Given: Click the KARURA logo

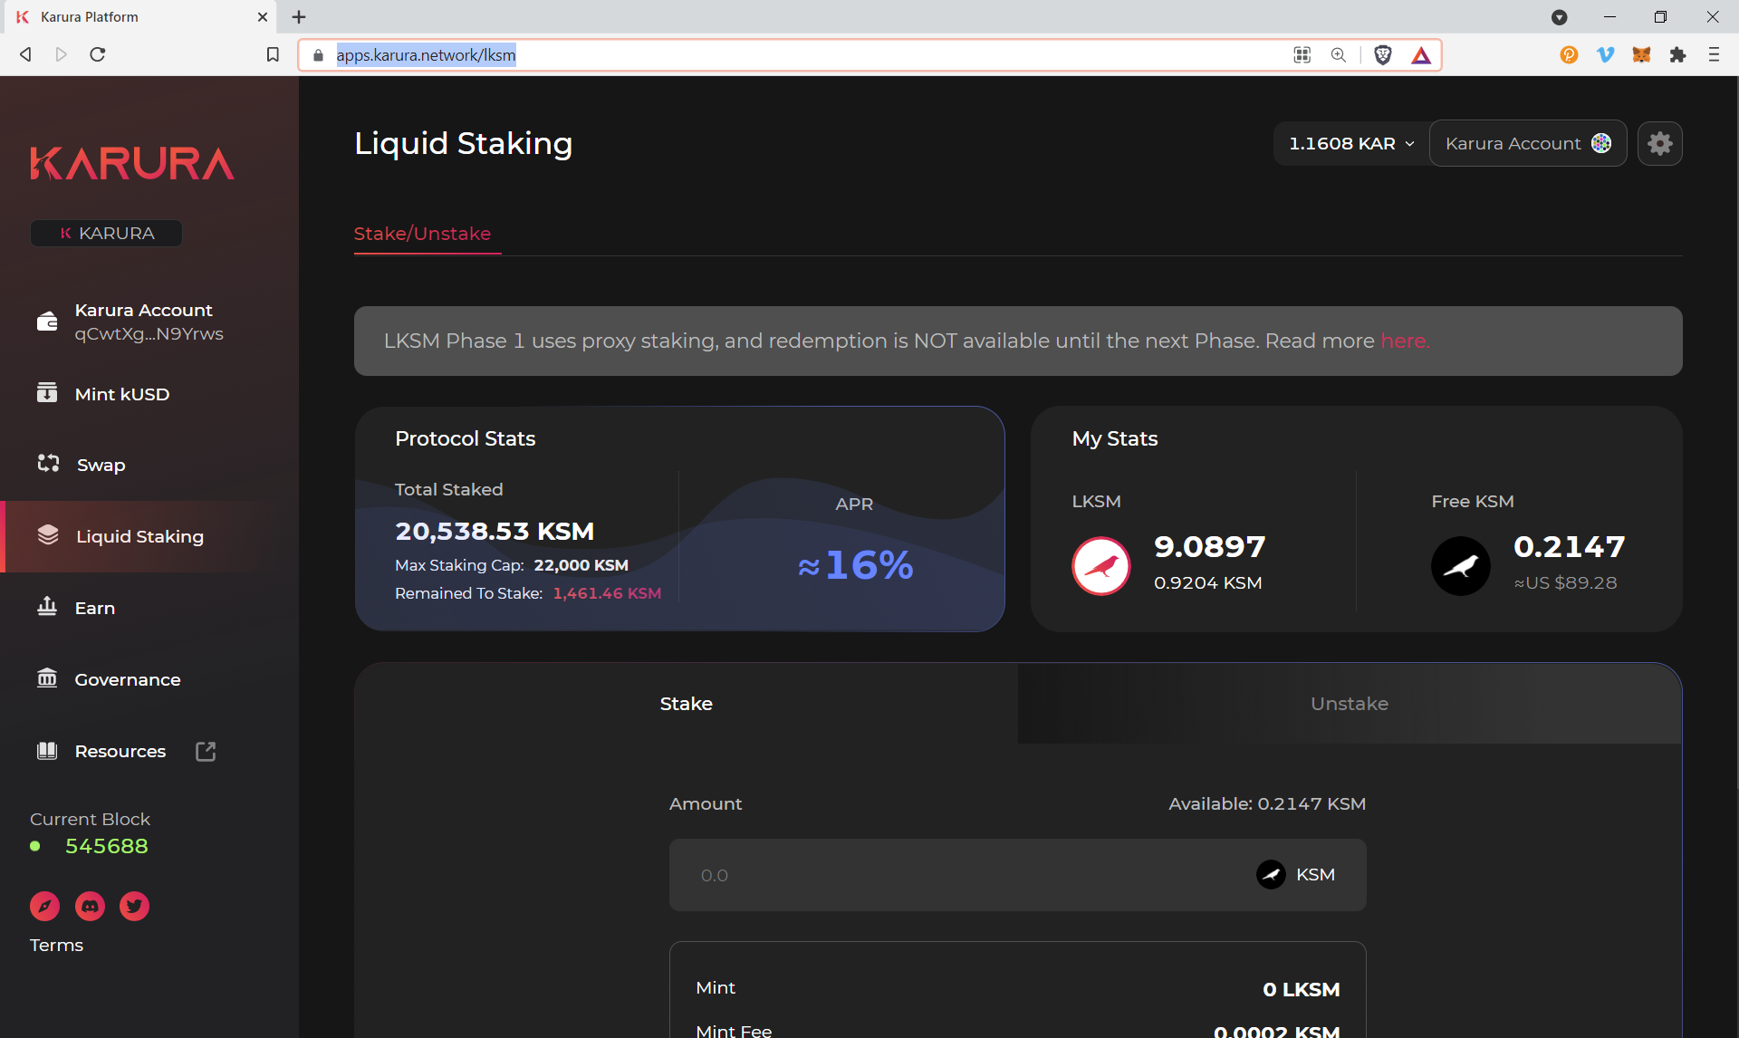Looking at the screenshot, I should (132, 163).
